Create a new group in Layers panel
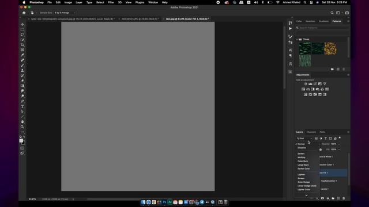Viewport: 369px width, 207px height. (333, 198)
